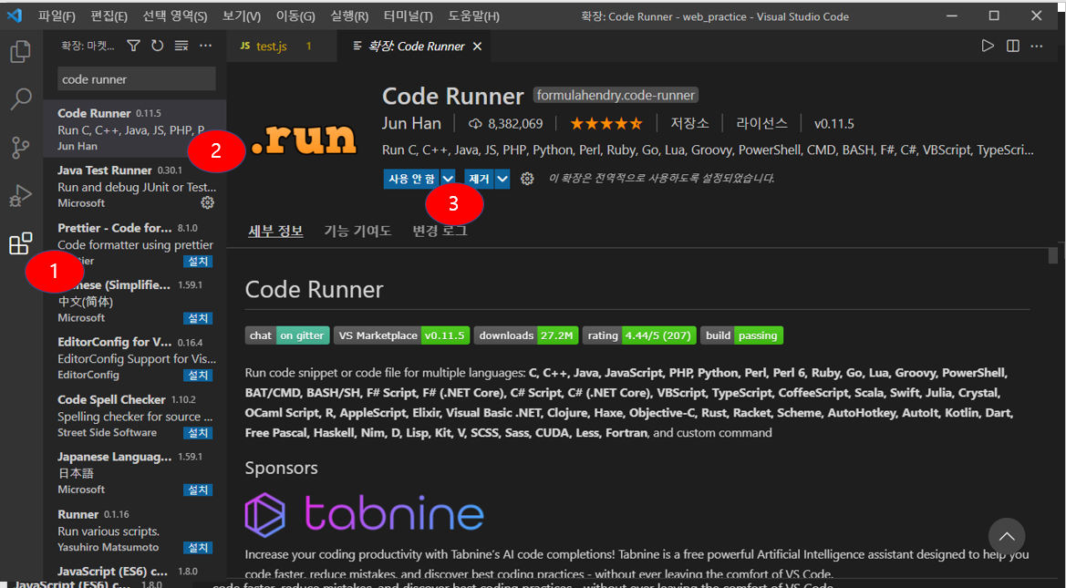Select the 세부 정보 tab
Screen dimensions: 1066x588
click(x=275, y=232)
